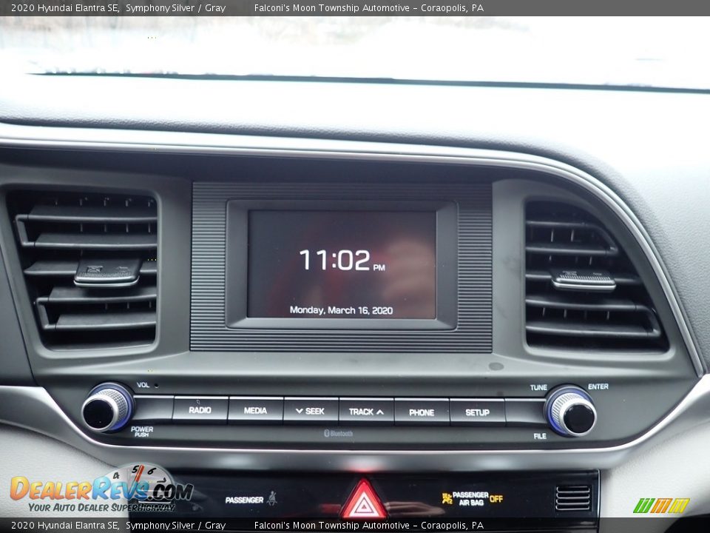Click the Bluetooth logo below the buttons

point(338,434)
